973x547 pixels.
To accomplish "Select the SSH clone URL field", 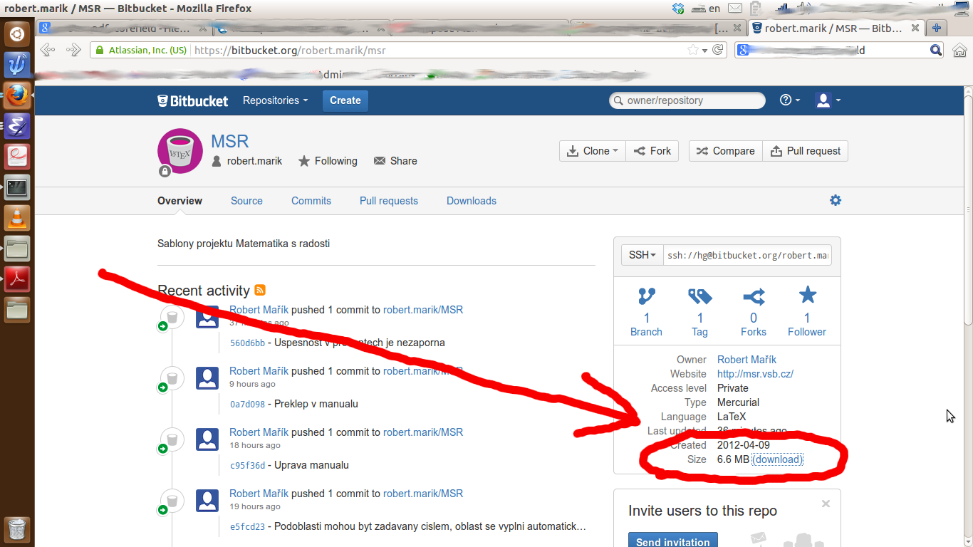I will tap(747, 255).
